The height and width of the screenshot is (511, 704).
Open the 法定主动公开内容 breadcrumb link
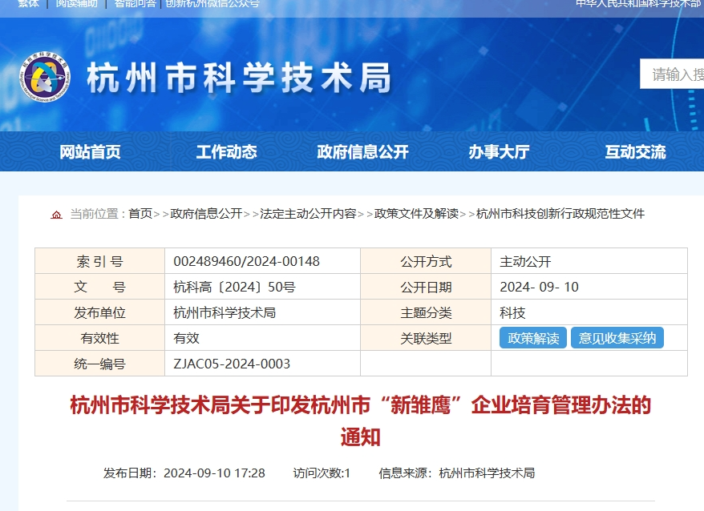(x=308, y=214)
